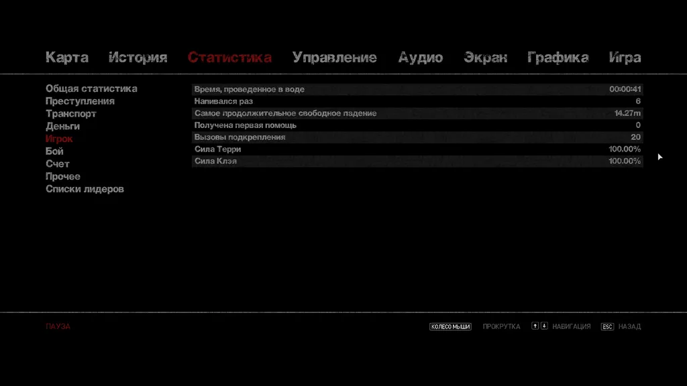Click the up arrow navigation key icon
Image resolution: width=687 pixels, height=386 pixels.
535,326
